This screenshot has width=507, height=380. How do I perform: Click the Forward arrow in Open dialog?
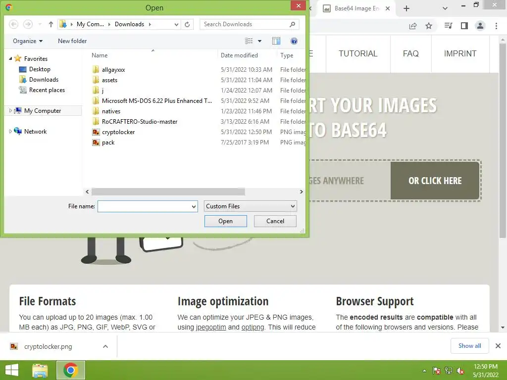pyautogui.click(x=28, y=24)
